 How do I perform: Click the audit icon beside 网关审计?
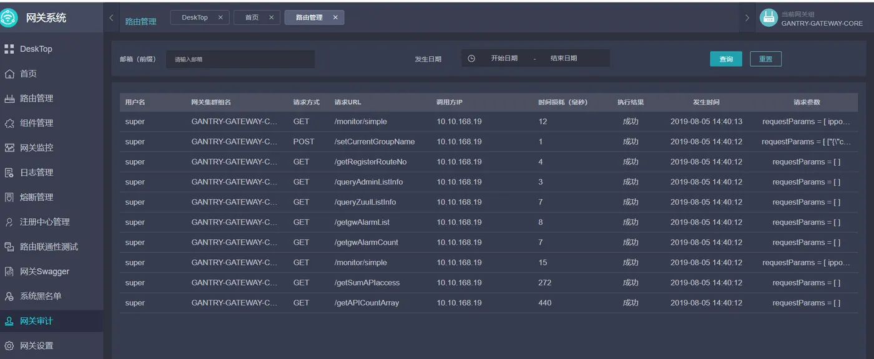[x=9, y=321]
